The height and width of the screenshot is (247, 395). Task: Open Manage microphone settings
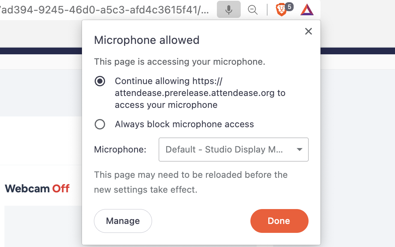(123, 221)
